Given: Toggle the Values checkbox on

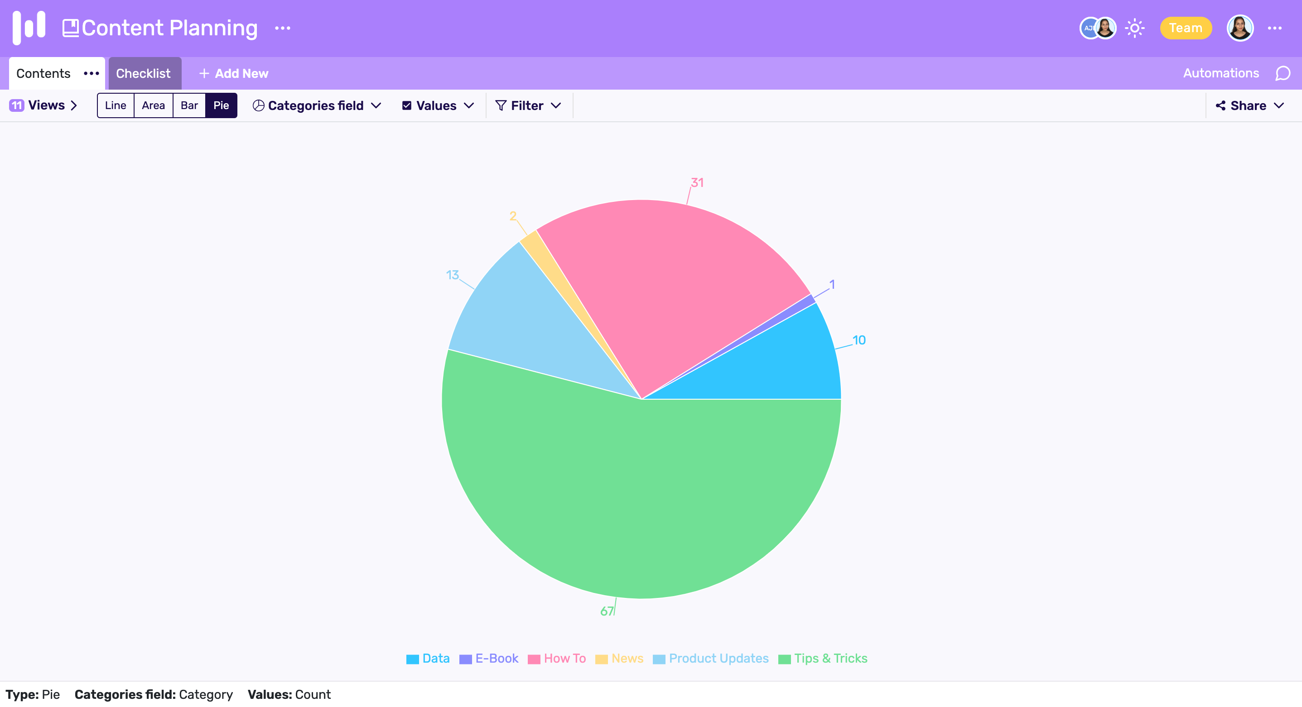Looking at the screenshot, I should (406, 105).
